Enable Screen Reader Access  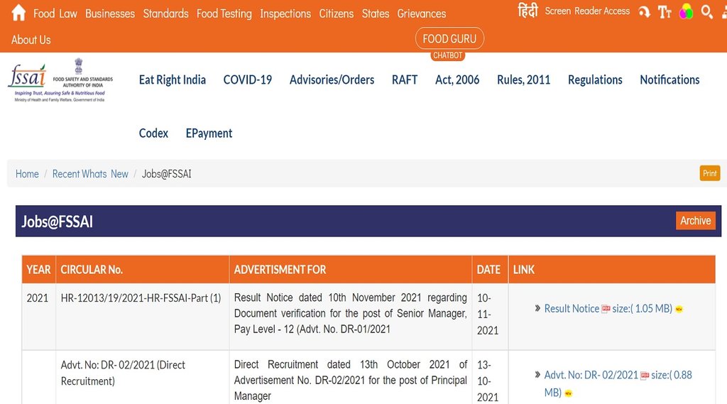(x=587, y=11)
